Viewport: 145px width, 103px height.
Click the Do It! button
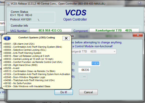(64, 92)
